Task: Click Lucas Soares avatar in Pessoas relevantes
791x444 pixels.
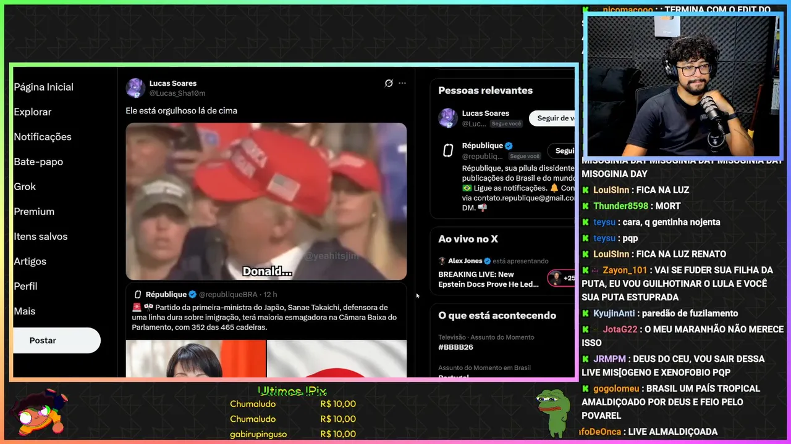Action: click(x=448, y=118)
